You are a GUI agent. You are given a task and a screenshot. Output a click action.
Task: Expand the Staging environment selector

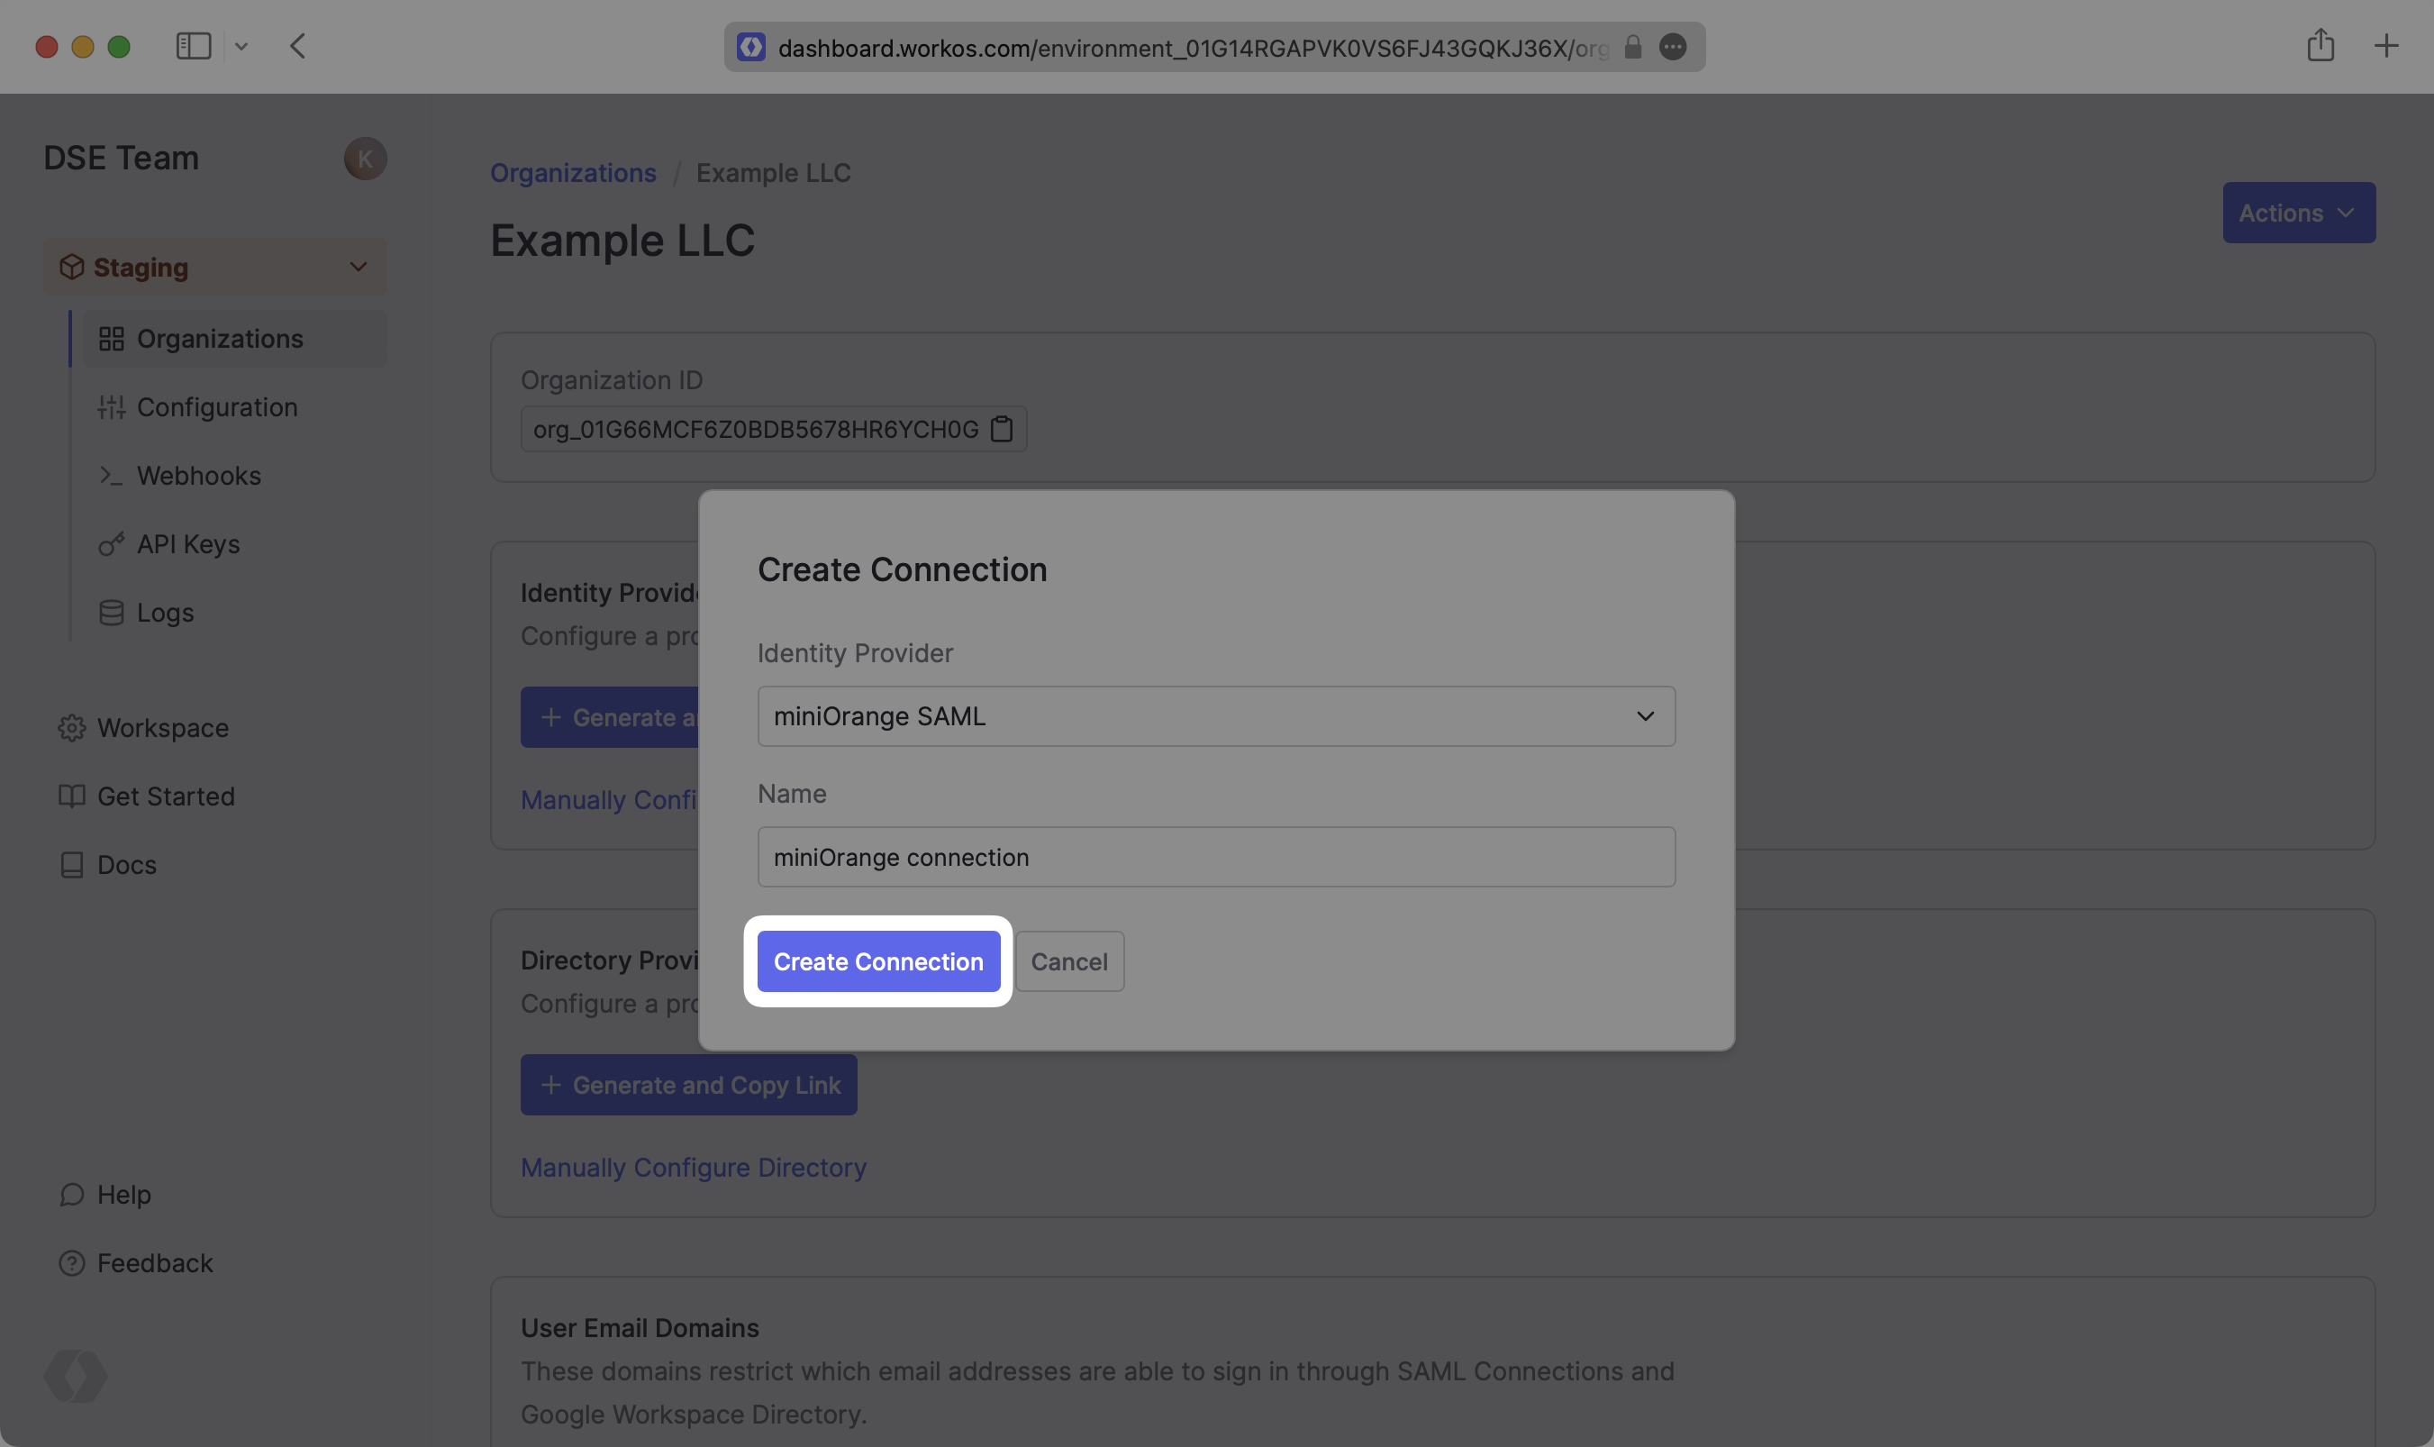pyautogui.click(x=215, y=268)
